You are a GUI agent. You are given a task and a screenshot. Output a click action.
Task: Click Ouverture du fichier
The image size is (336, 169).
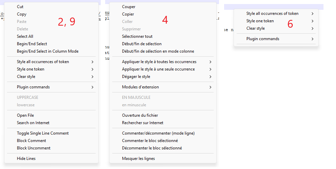tap(140, 115)
